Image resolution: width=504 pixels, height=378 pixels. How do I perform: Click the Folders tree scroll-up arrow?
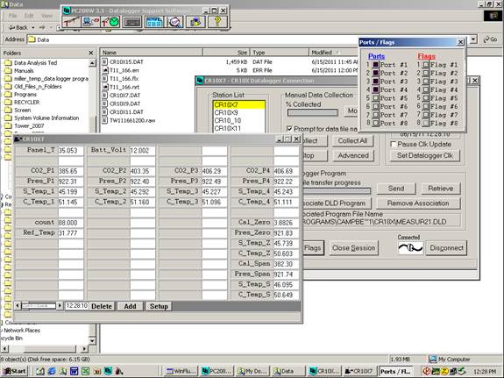point(92,63)
